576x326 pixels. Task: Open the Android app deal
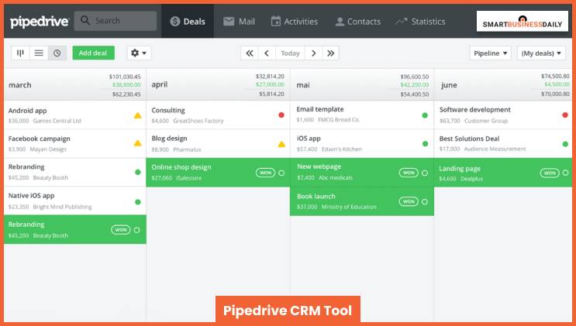75,115
